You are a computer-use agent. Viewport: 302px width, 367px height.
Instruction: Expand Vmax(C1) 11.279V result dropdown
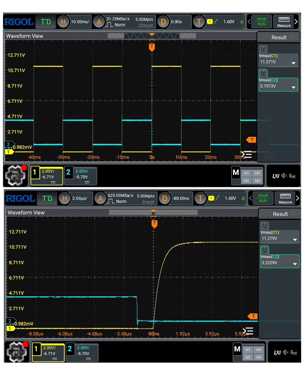[x=295, y=240]
